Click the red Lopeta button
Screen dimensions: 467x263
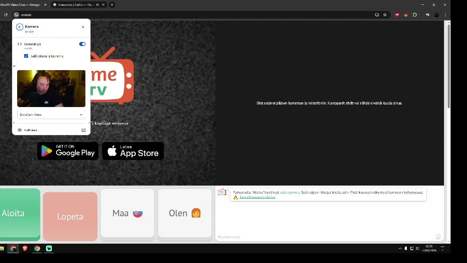(70, 216)
